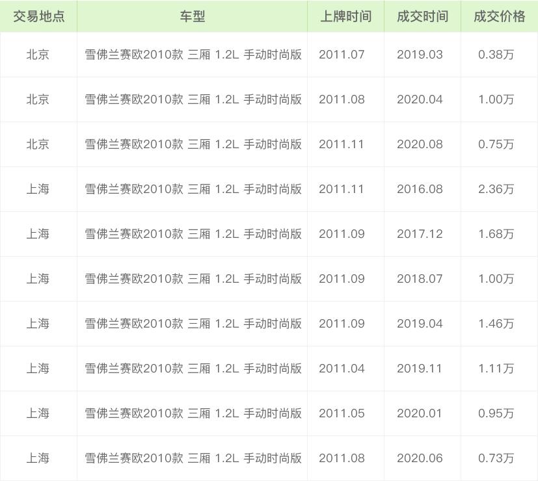Click the 车型 column header
Viewport: 538px width, 481px height.
tap(192, 16)
